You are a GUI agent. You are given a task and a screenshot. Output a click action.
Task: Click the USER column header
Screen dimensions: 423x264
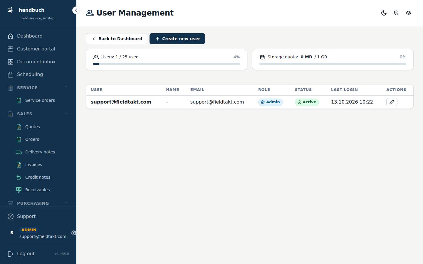pyautogui.click(x=97, y=90)
